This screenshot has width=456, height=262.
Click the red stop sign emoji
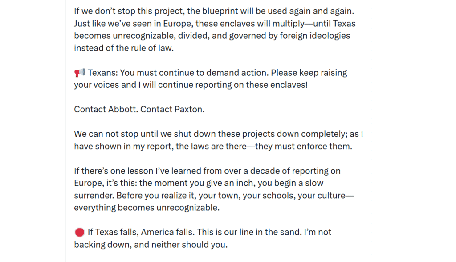click(79, 232)
